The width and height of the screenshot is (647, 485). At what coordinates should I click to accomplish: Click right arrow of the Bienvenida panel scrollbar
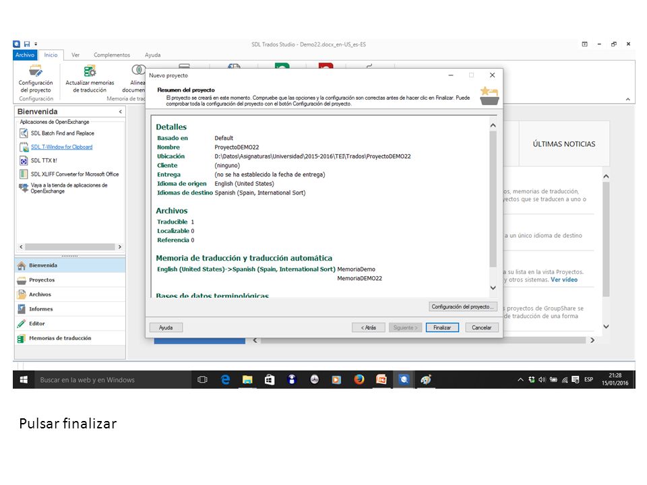point(120,247)
